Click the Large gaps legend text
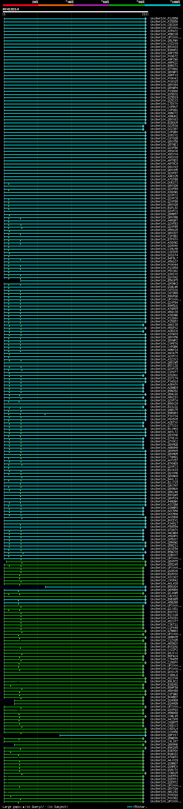This screenshot has height=809, width=183. pos(35,806)
